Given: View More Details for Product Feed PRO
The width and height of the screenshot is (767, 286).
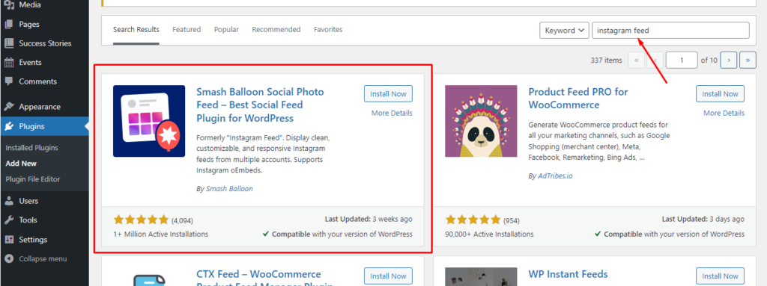Looking at the screenshot, I should pos(724,113).
